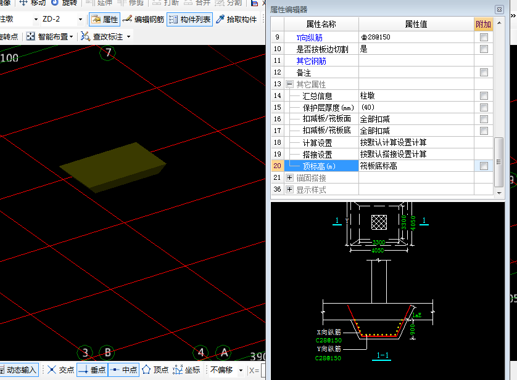Click axis bubble 7 in viewport

pyautogui.click(x=107, y=53)
